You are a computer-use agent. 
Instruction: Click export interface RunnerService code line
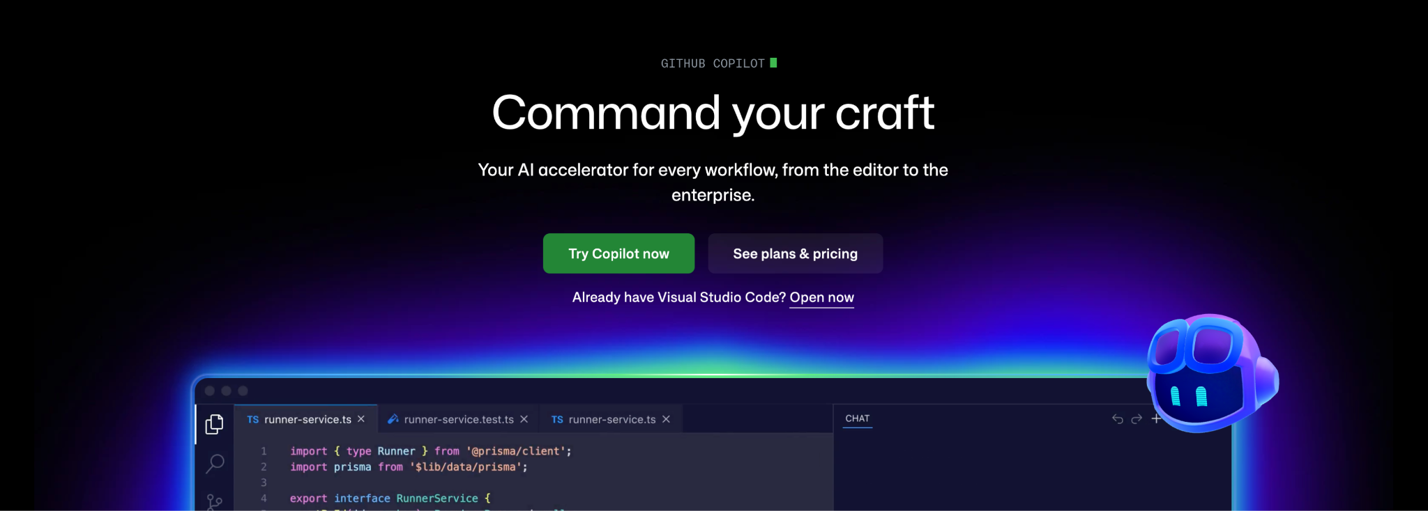[390, 498]
